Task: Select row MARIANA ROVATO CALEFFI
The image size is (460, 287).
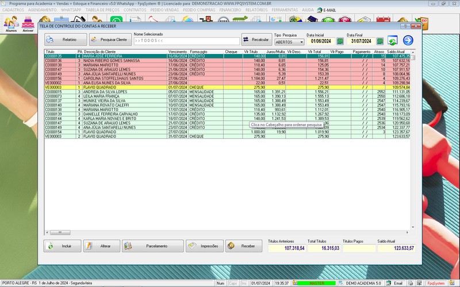Action: pyautogui.click(x=227, y=105)
